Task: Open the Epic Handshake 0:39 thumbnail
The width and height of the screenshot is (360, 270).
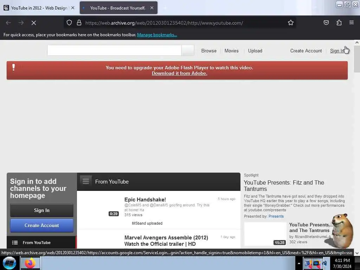Action: [x=100, y=206]
